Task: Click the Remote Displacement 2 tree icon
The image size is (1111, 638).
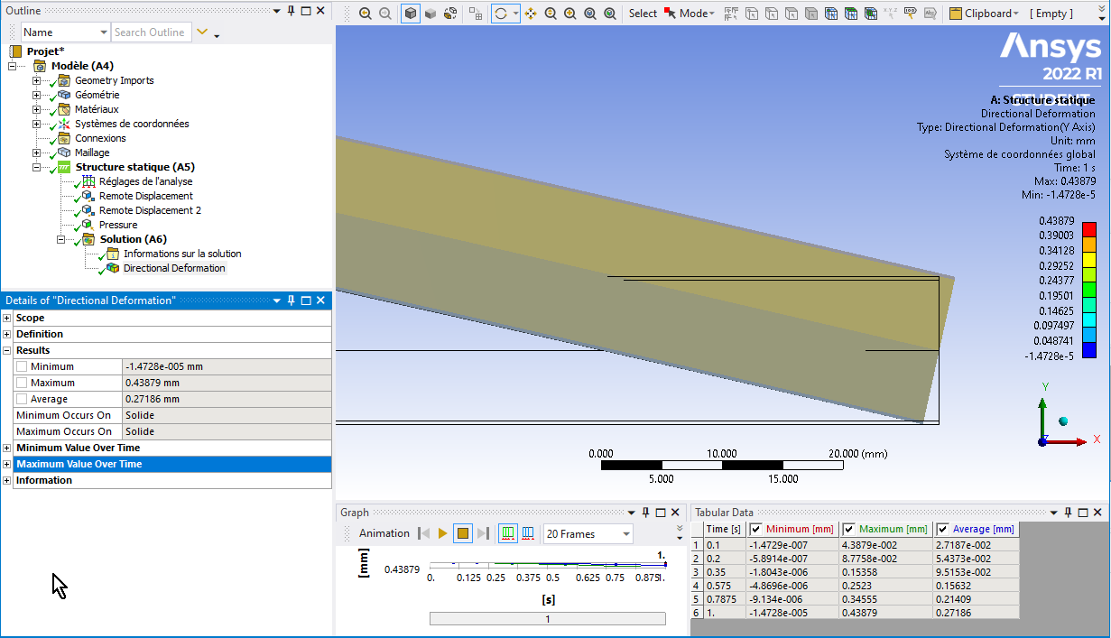Action: tap(88, 210)
